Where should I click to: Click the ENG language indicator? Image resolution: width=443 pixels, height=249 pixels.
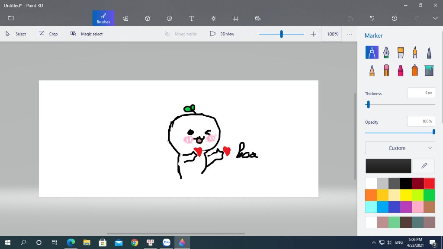point(399,243)
